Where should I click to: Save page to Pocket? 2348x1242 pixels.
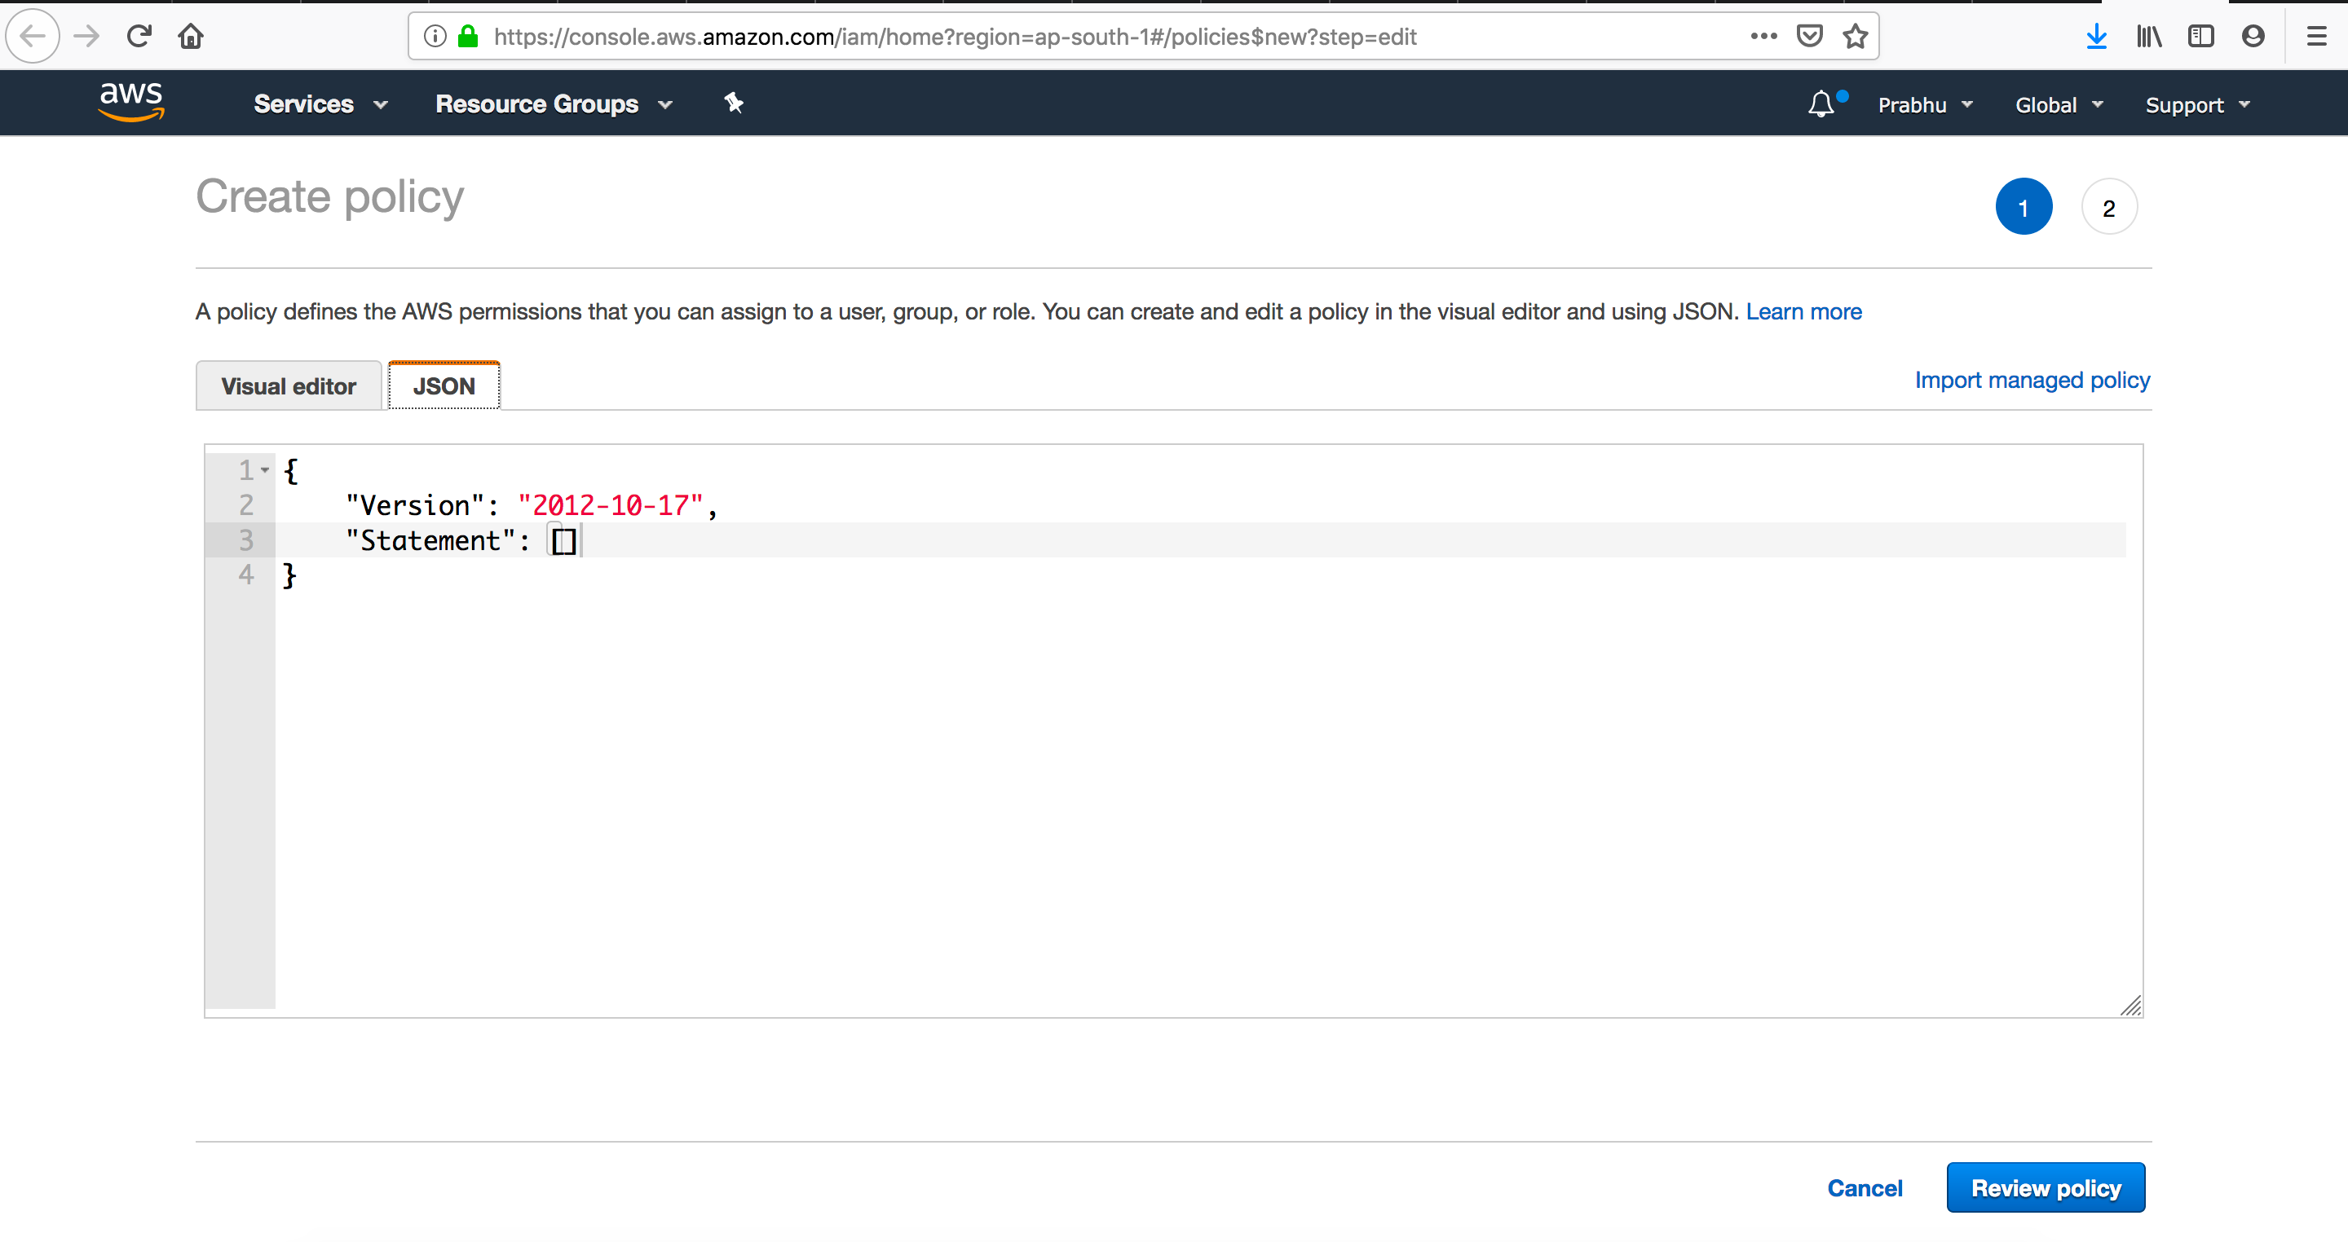pyautogui.click(x=1809, y=37)
